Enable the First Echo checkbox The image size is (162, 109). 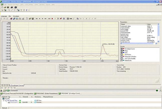[122, 55]
